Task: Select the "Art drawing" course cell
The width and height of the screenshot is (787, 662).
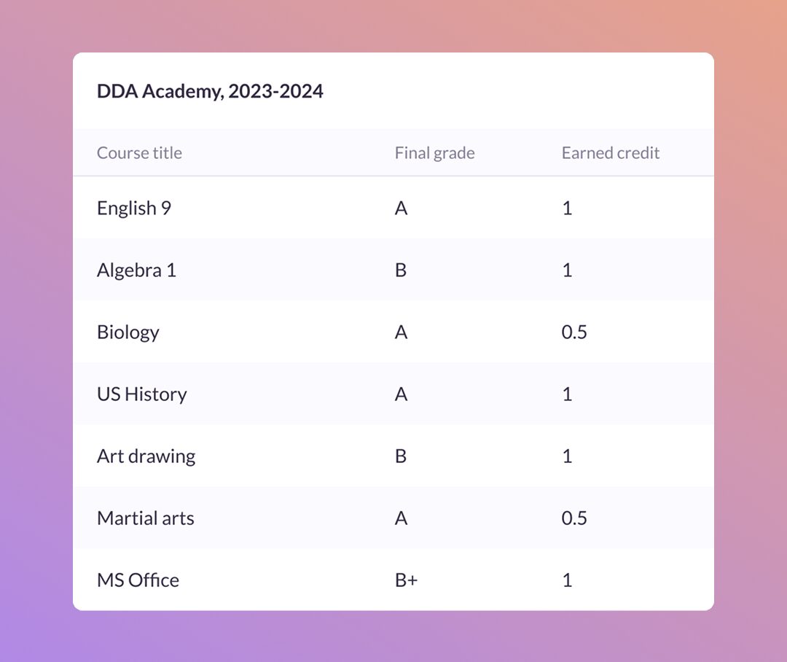Action: click(146, 456)
